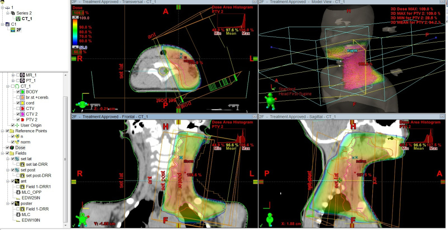Select EDW25IN wedge under ant field
The image size is (448, 230).
coord(30,197)
